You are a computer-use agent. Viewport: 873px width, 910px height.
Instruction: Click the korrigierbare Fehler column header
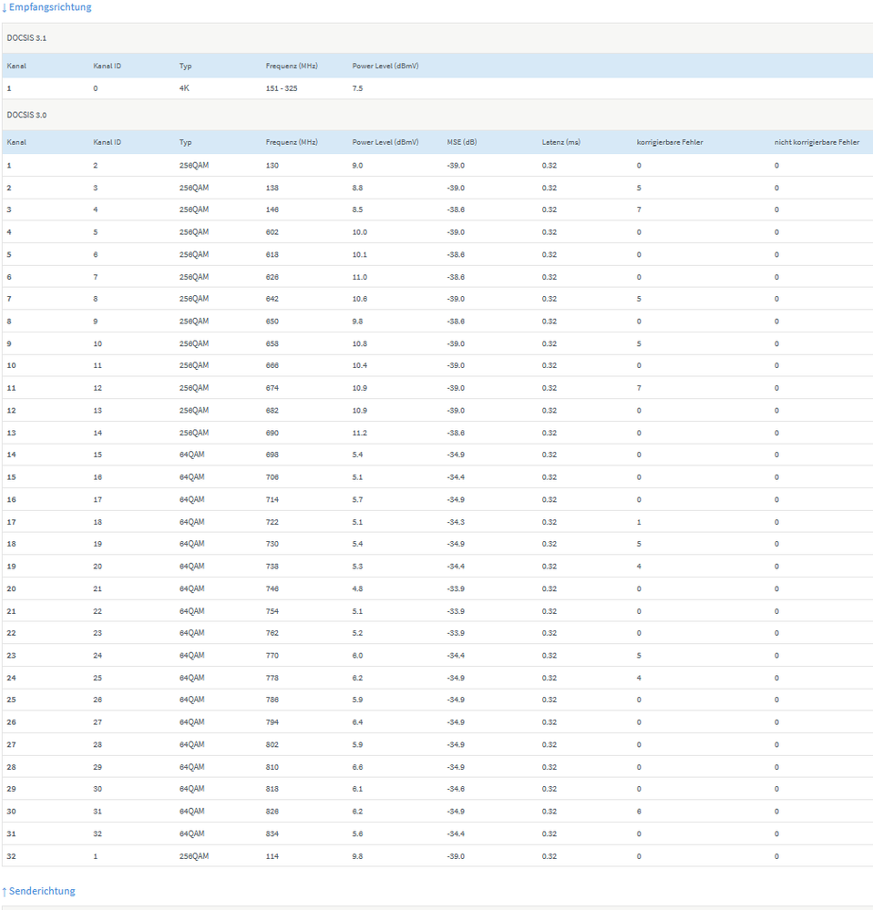(670, 142)
